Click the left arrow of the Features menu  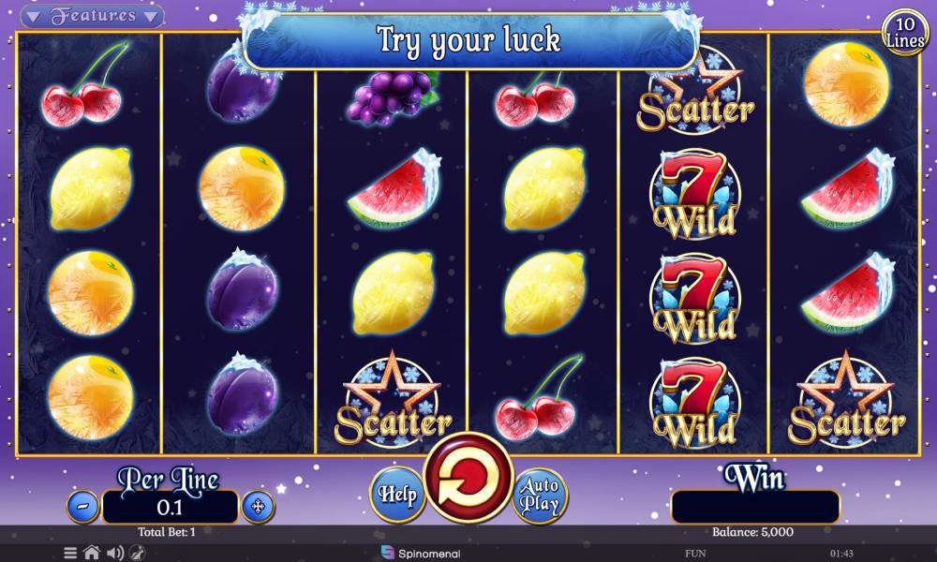pos(34,17)
